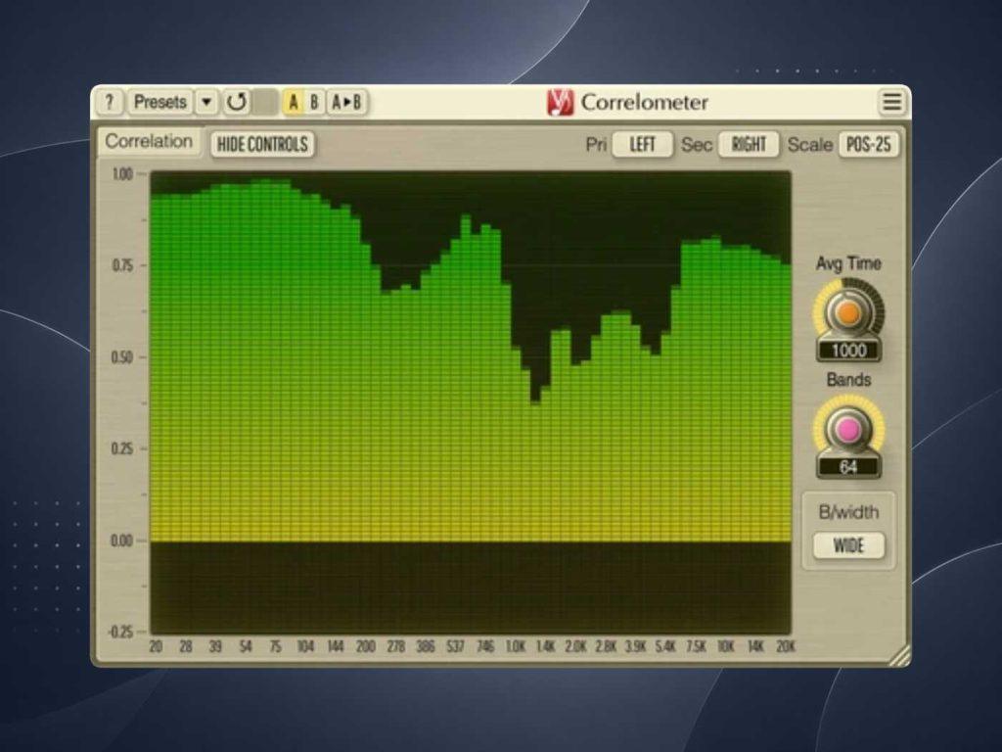Click the Avg Time orange knob
The width and height of the screenshot is (1002, 752).
(x=848, y=312)
